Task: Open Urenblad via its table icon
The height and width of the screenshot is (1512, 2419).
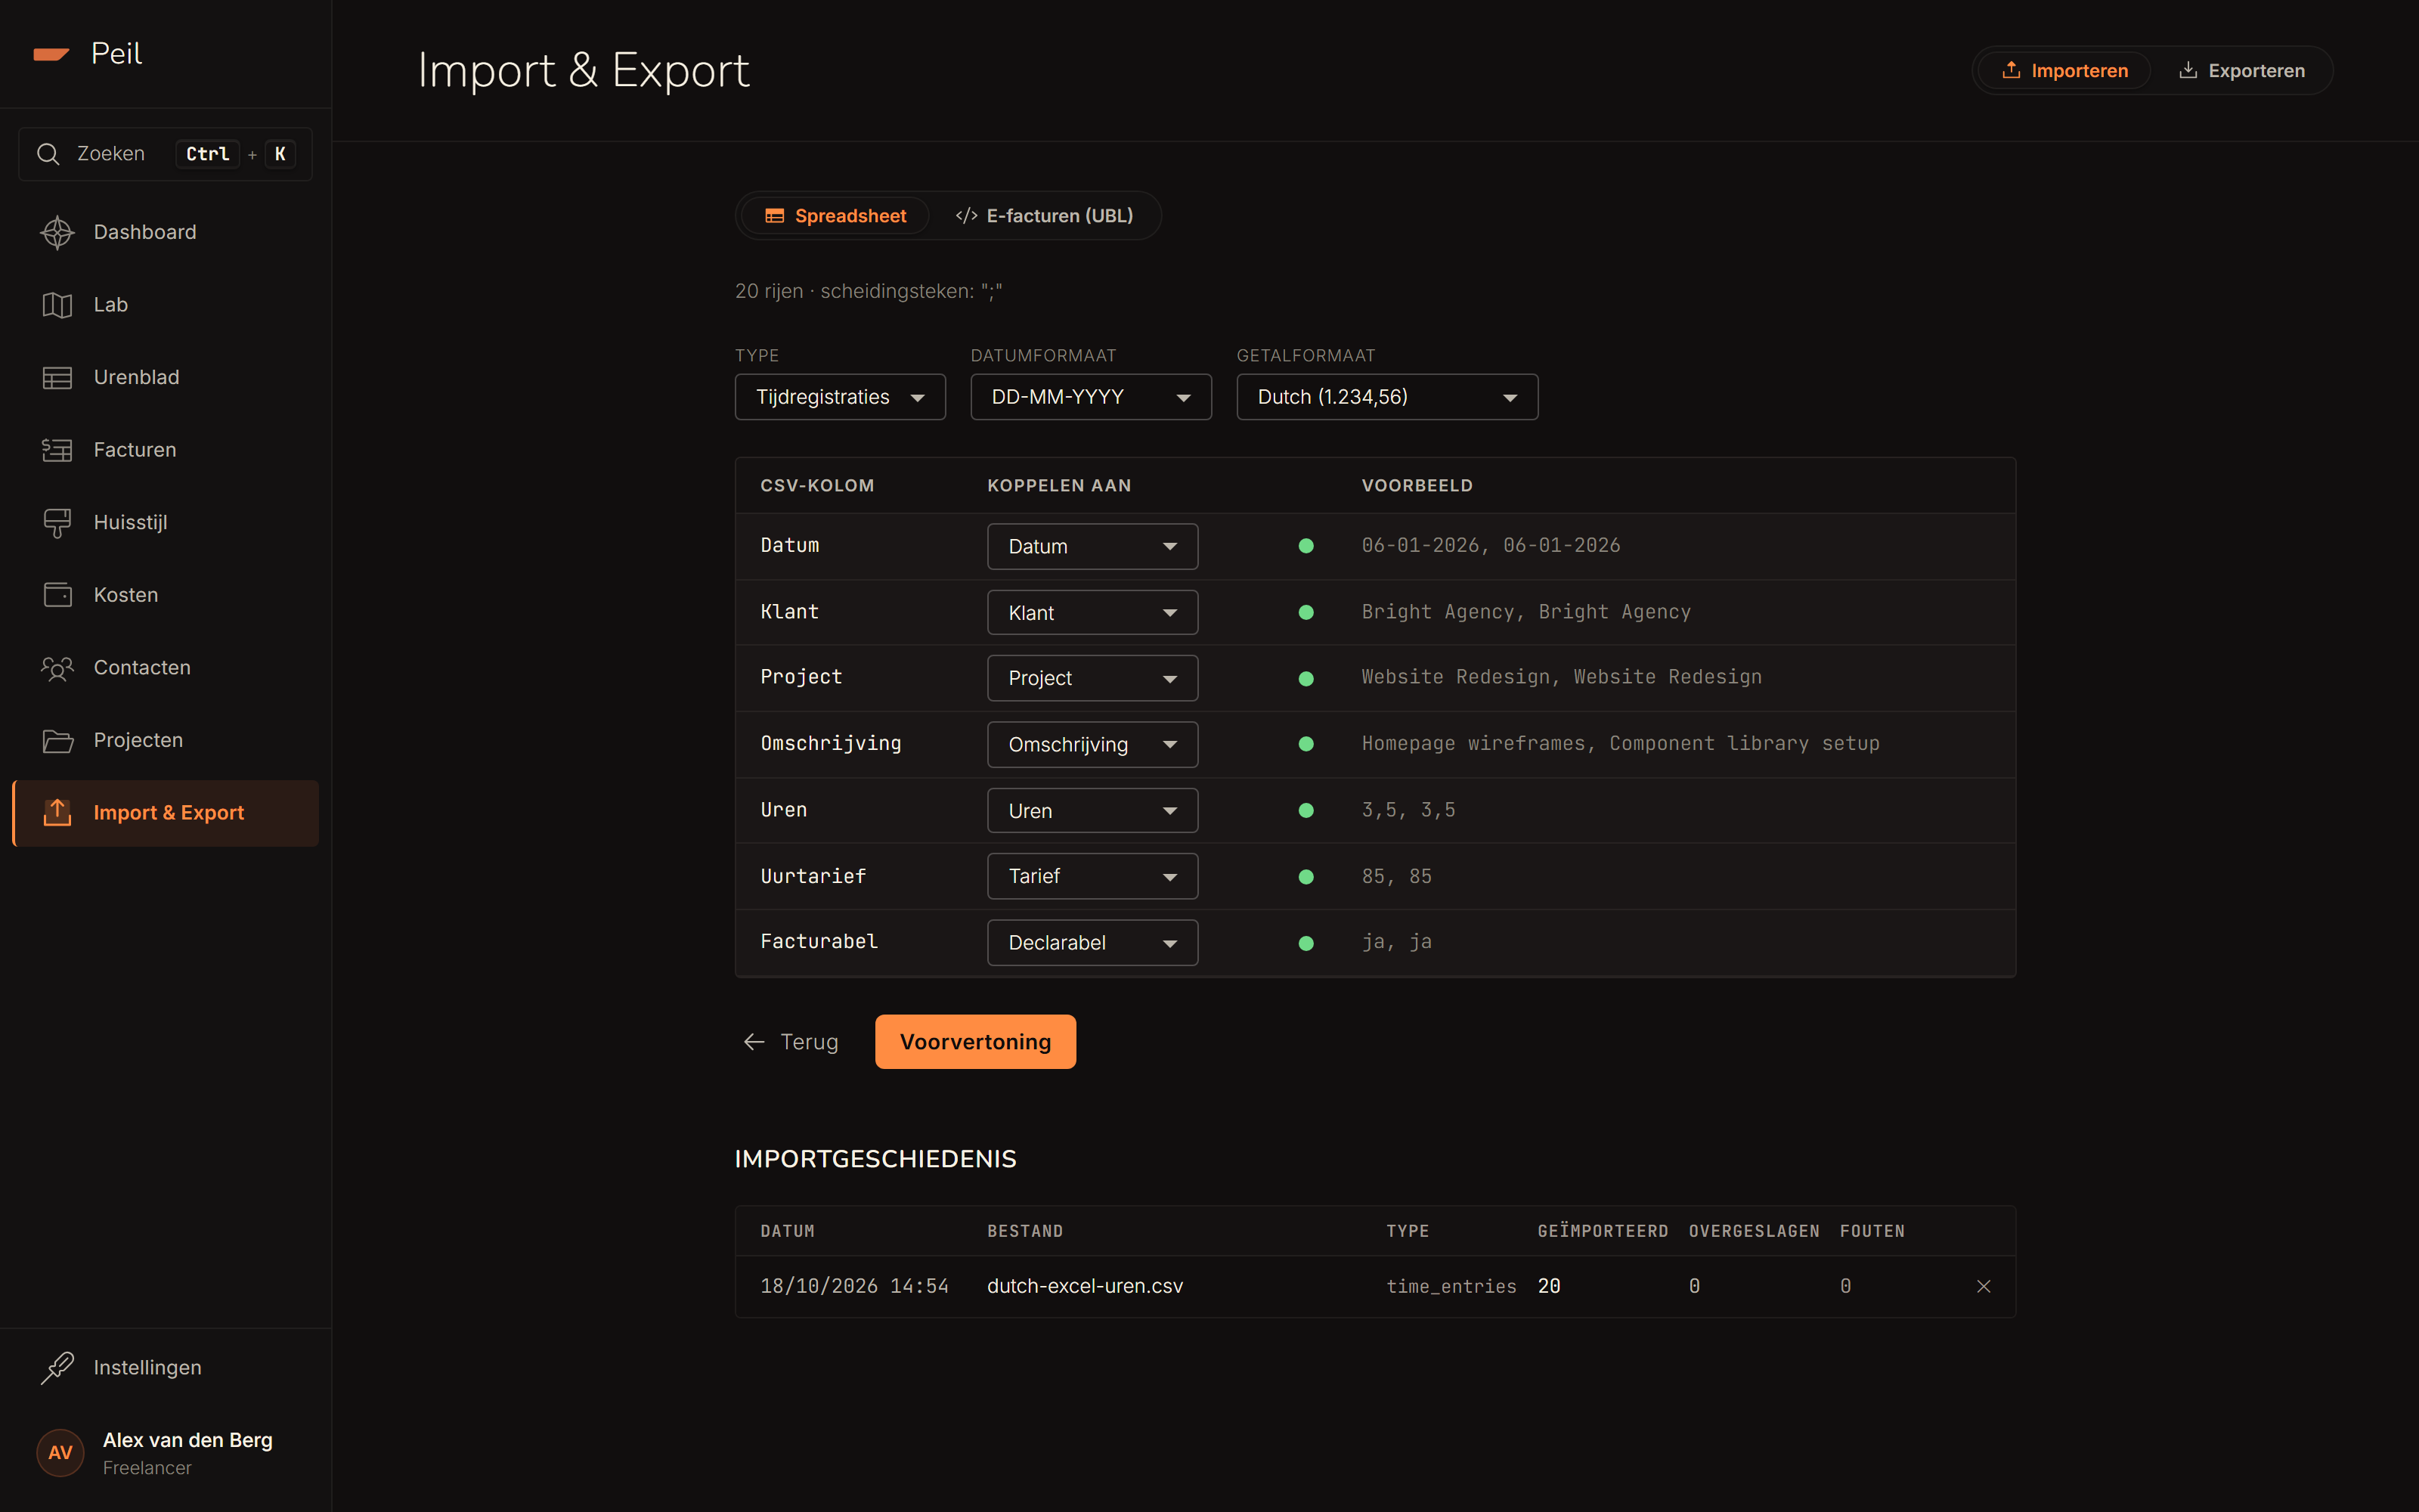Action: point(57,377)
